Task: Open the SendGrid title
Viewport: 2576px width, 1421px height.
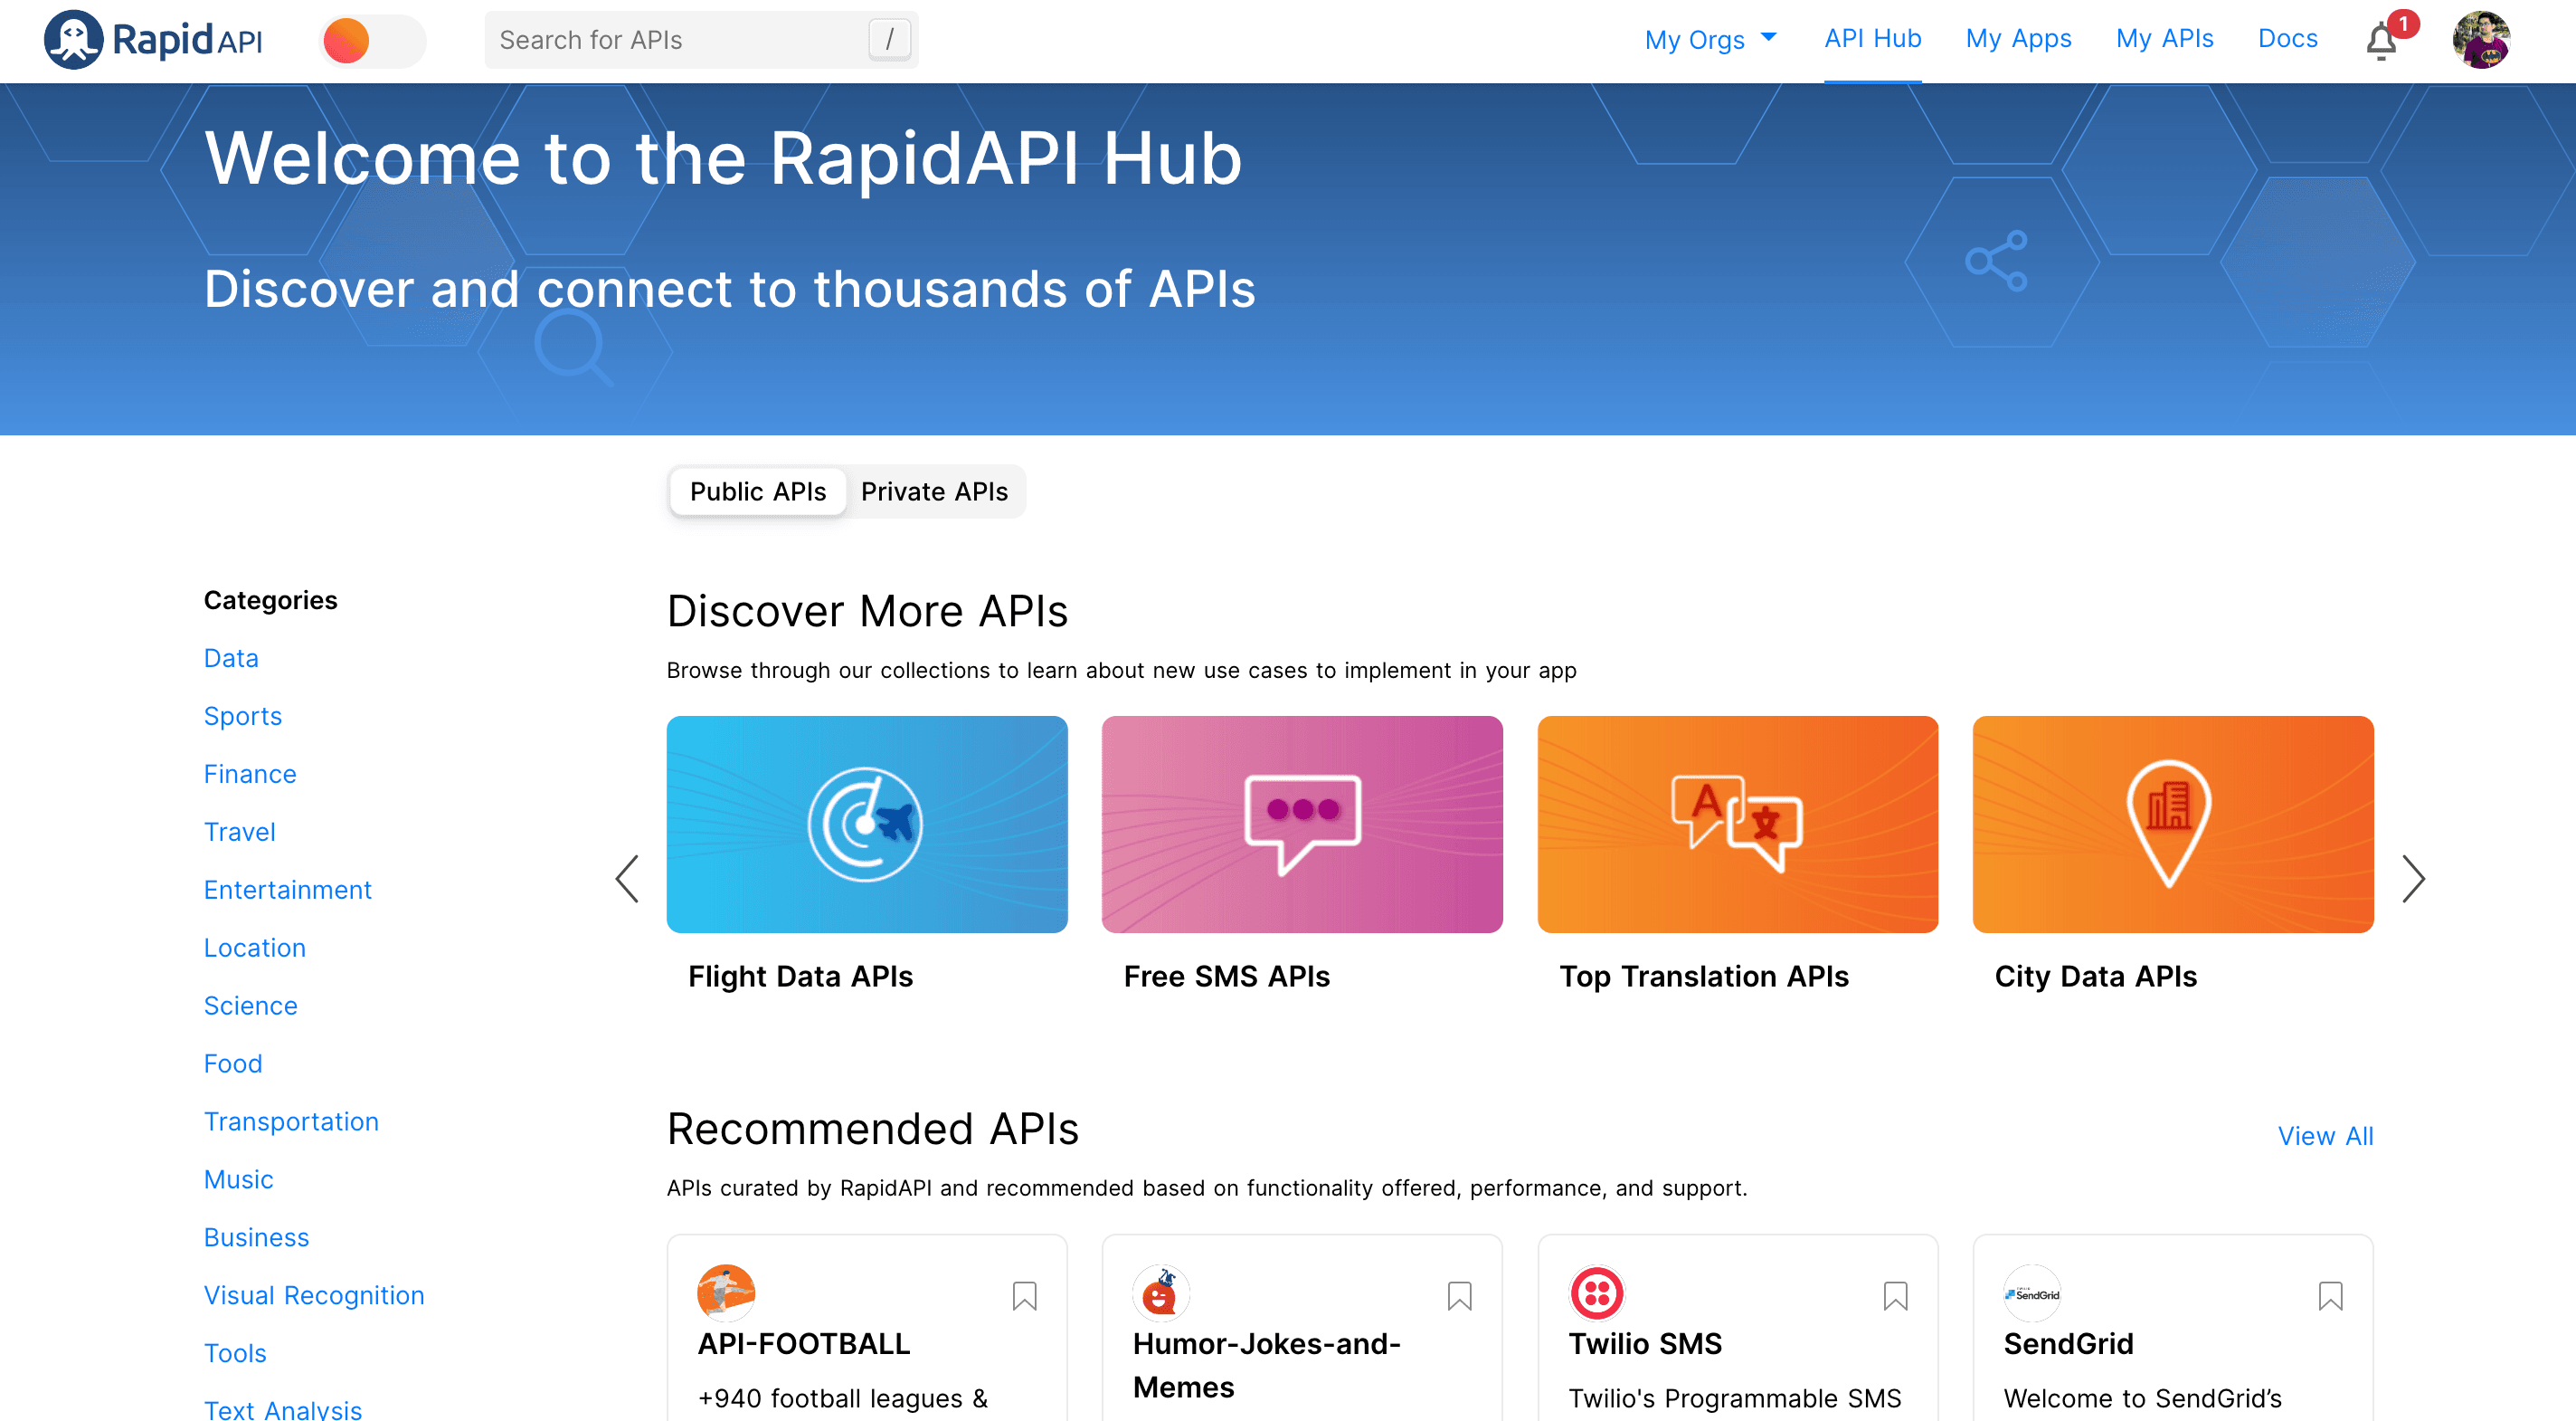Action: point(2068,1344)
